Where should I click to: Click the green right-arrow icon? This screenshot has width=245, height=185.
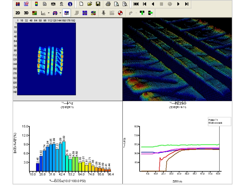pyautogui.click(x=150, y=13)
